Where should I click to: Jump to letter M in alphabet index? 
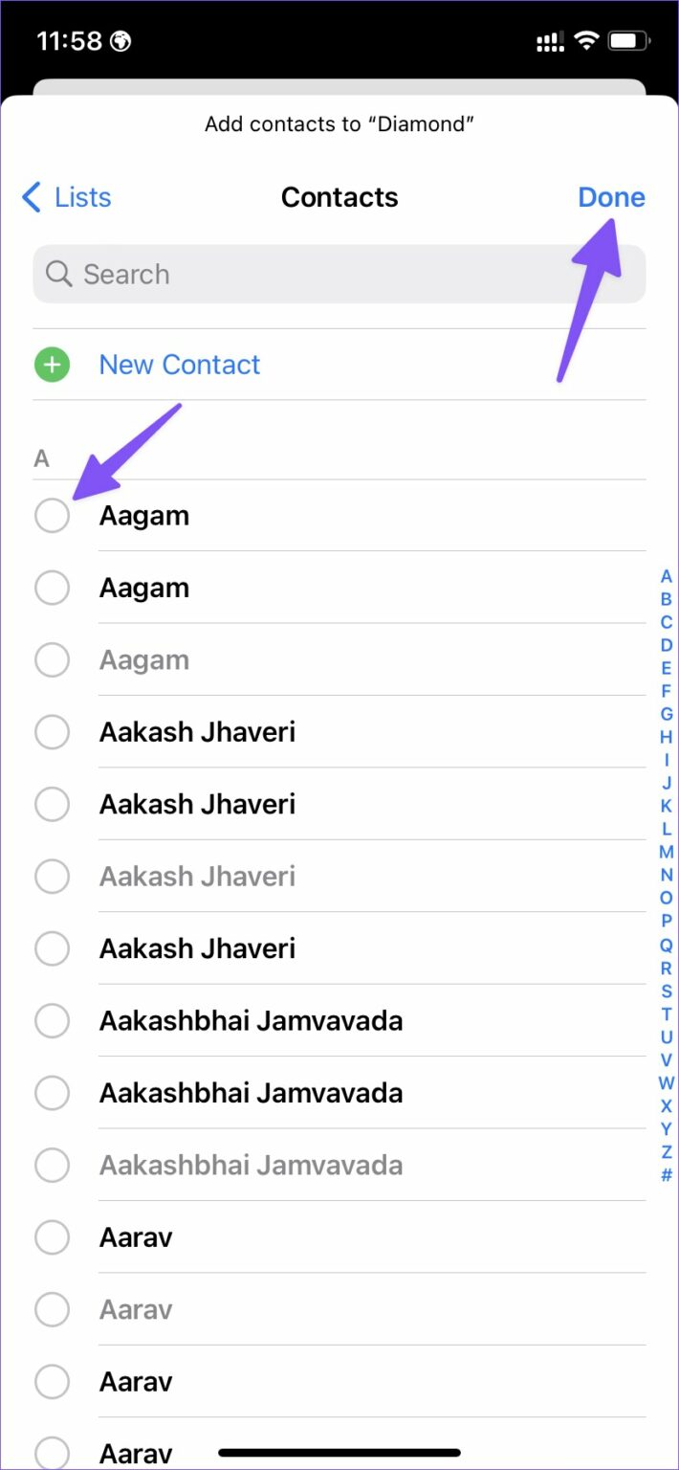(666, 852)
